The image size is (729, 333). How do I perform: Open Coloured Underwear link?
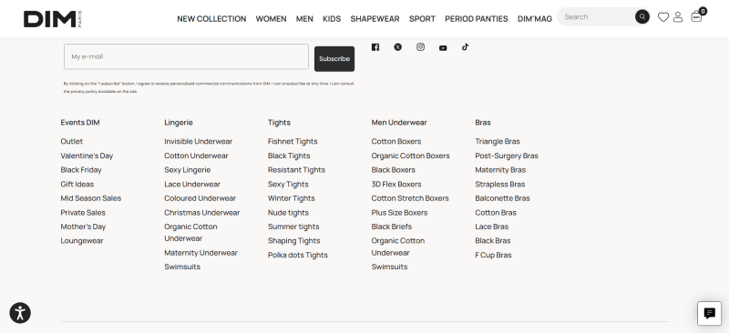point(200,198)
